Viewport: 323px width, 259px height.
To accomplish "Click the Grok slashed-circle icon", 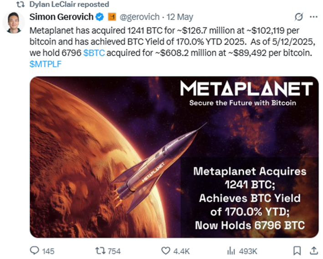I will tap(298, 17).
